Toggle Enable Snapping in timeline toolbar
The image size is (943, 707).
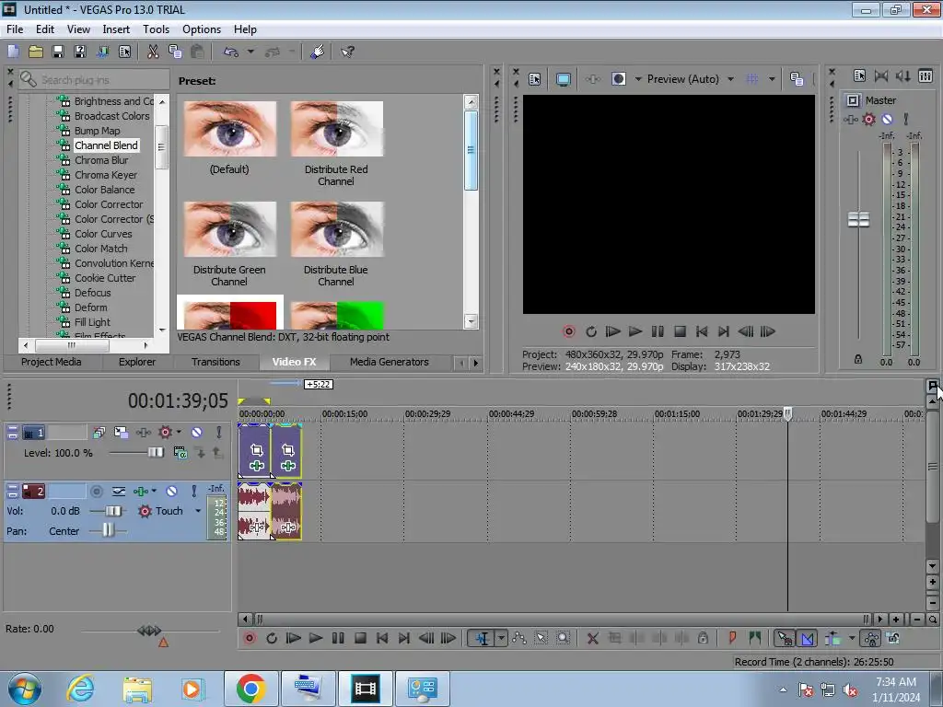coord(785,639)
